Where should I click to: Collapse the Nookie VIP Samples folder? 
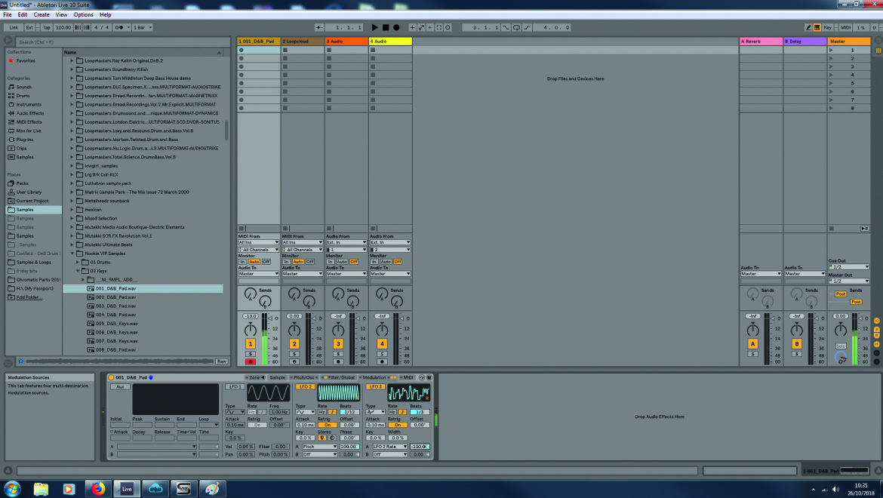point(72,254)
